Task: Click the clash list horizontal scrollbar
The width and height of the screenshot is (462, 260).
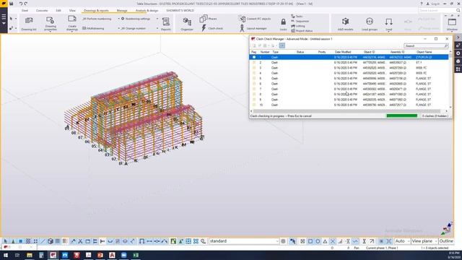Action: coord(346,111)
